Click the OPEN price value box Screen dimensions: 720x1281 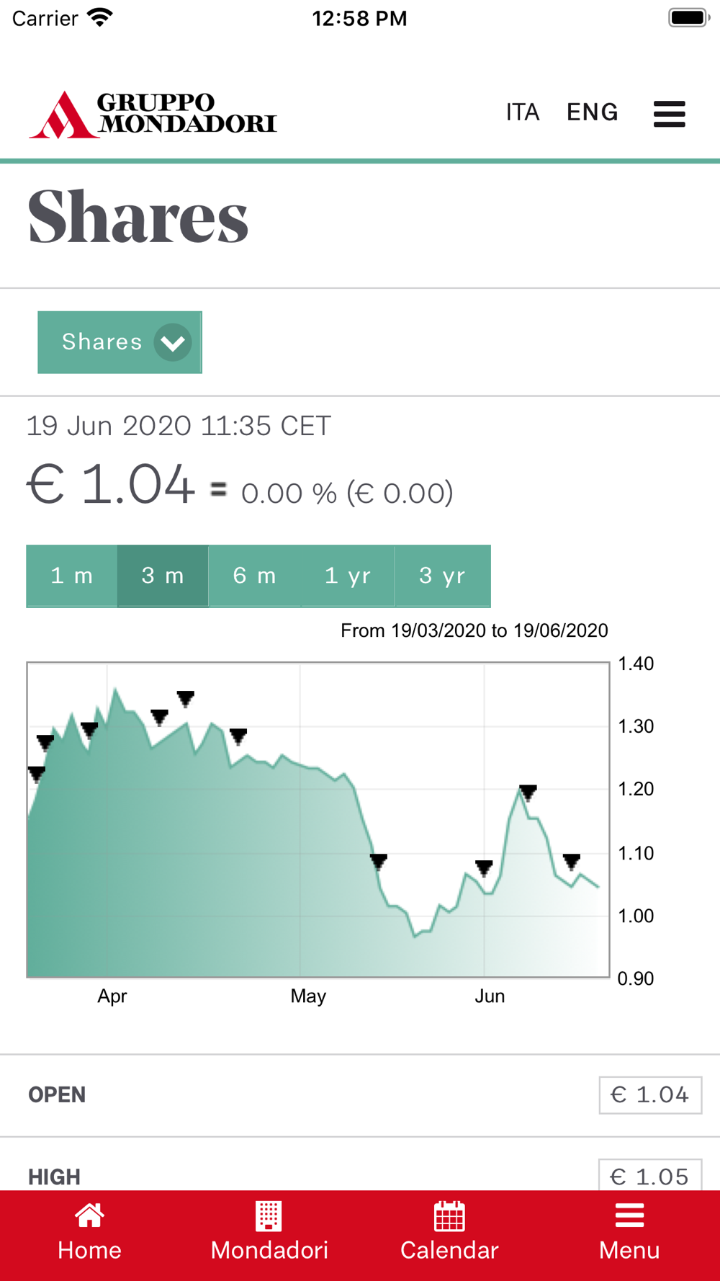649,1095
